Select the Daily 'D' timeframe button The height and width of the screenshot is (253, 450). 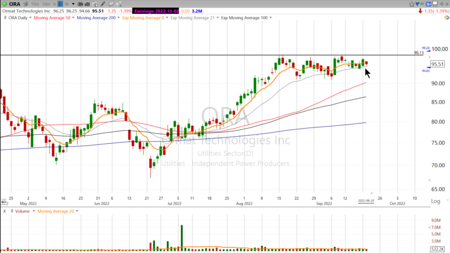(x=60, y=4)
